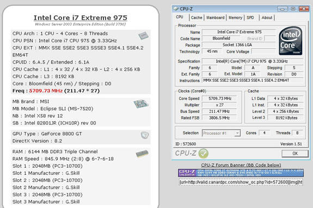The height and width of the screenshot is (208, 313).
Task: Click the Intel Core i7 logo badge
Action: [x=291, y=41]
